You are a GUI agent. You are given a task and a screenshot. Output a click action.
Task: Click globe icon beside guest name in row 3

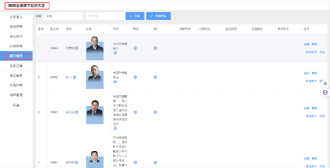tap(76, 112)
